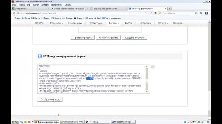Open the question mark help beside code box
This screenshot has width=222, height=124.
point(153,66)
